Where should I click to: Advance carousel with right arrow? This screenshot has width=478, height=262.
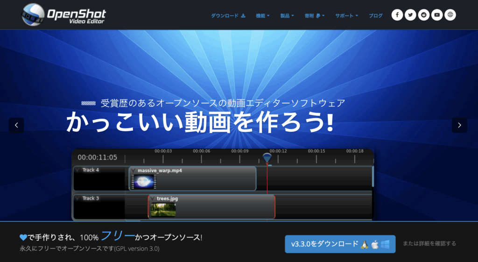coord(459,125)
